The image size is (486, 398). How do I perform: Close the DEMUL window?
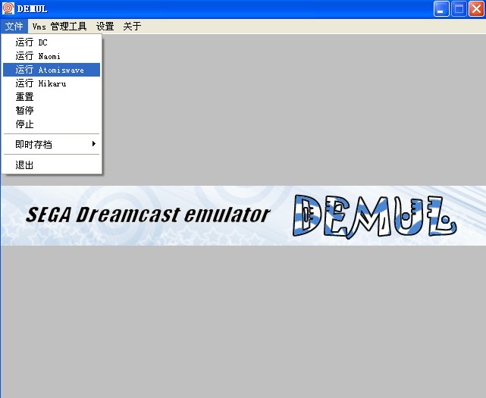476,8
